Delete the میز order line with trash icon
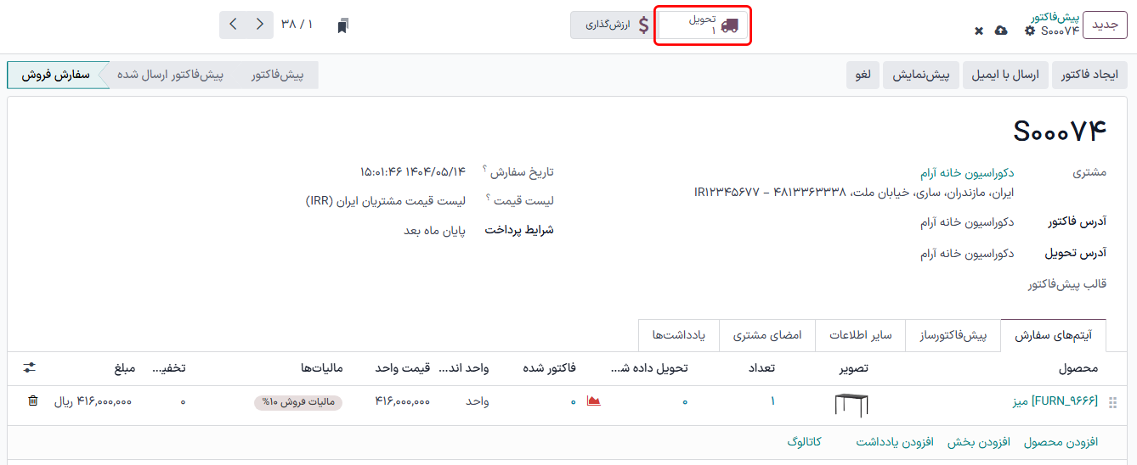This screenshot has height=465, width=1137. coord(33,401)
